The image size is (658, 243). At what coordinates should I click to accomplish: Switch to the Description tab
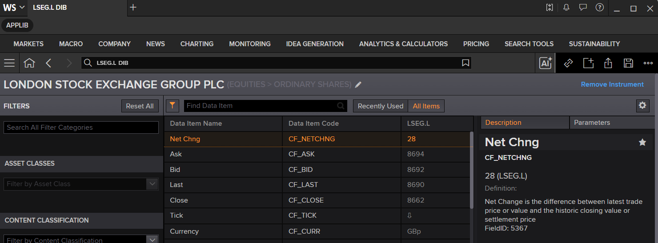(524, 123)
